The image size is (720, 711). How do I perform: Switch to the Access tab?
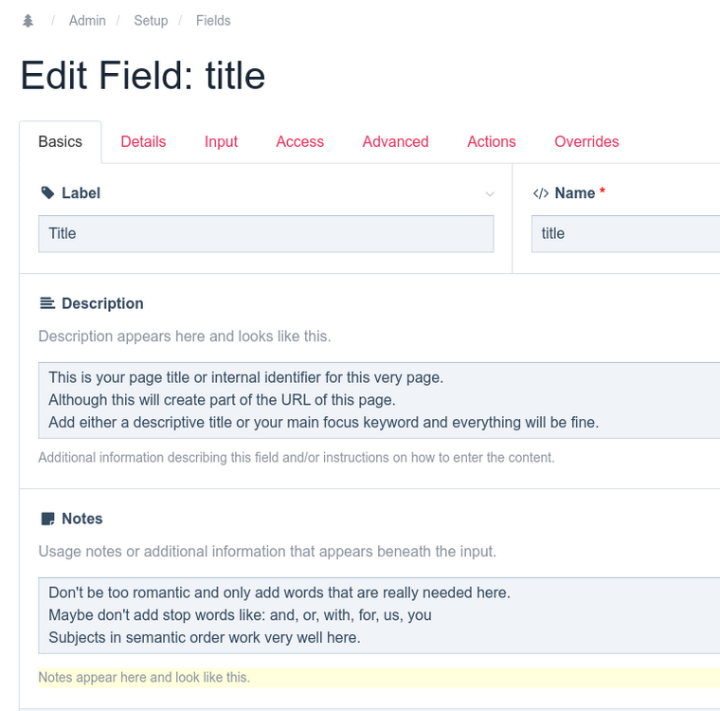click(x=299, y=142)
